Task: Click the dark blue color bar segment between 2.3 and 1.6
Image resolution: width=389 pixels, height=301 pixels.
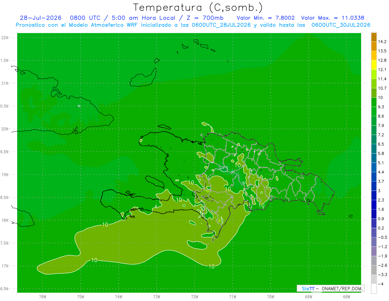Action: pyautogui.click(x=374, y=205)
